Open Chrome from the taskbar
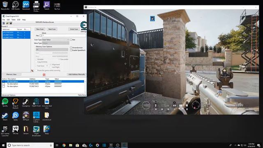 (64, 145)
